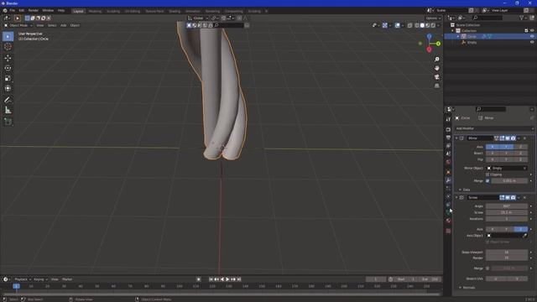Select the Move tool
The height and width of the screenshot is (302, 537).
[x=8, y=58]
